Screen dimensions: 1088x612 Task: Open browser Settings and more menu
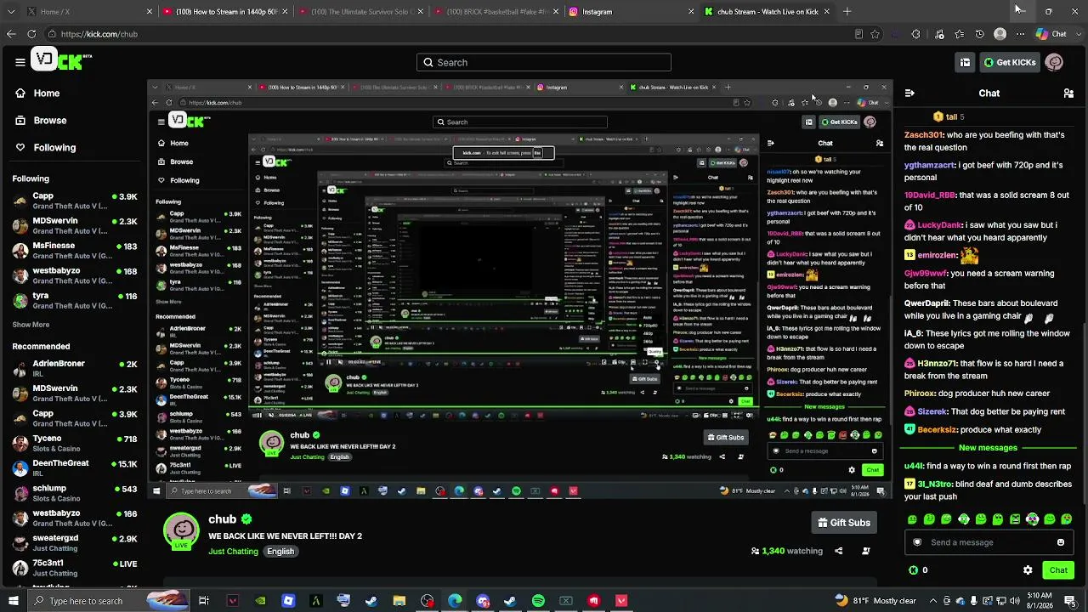(1019, 34)
